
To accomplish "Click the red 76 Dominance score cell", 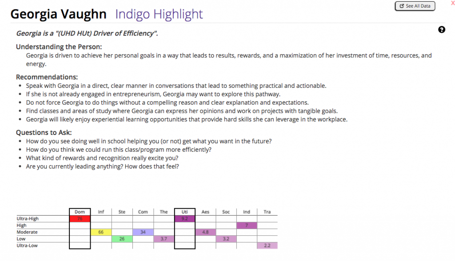I will [80, 218].
